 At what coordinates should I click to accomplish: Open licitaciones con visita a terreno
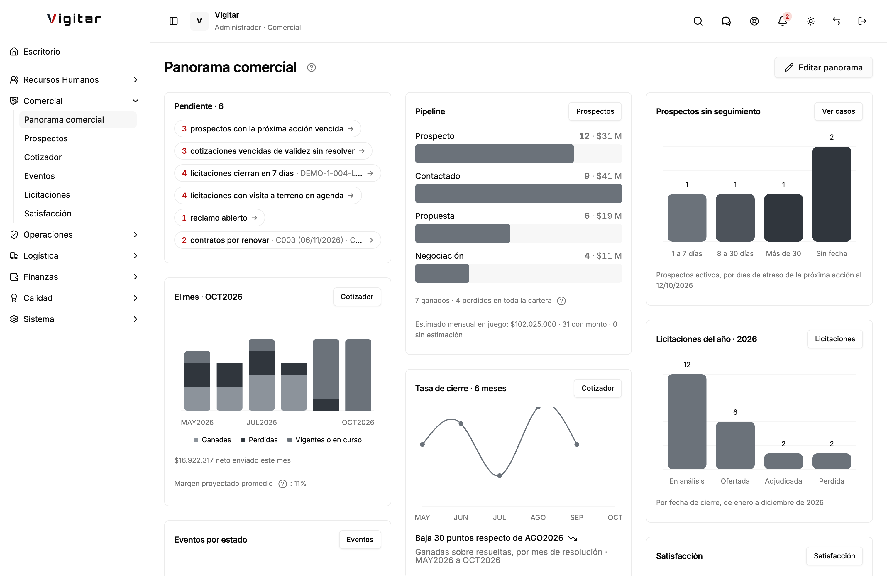click(268, 196)
